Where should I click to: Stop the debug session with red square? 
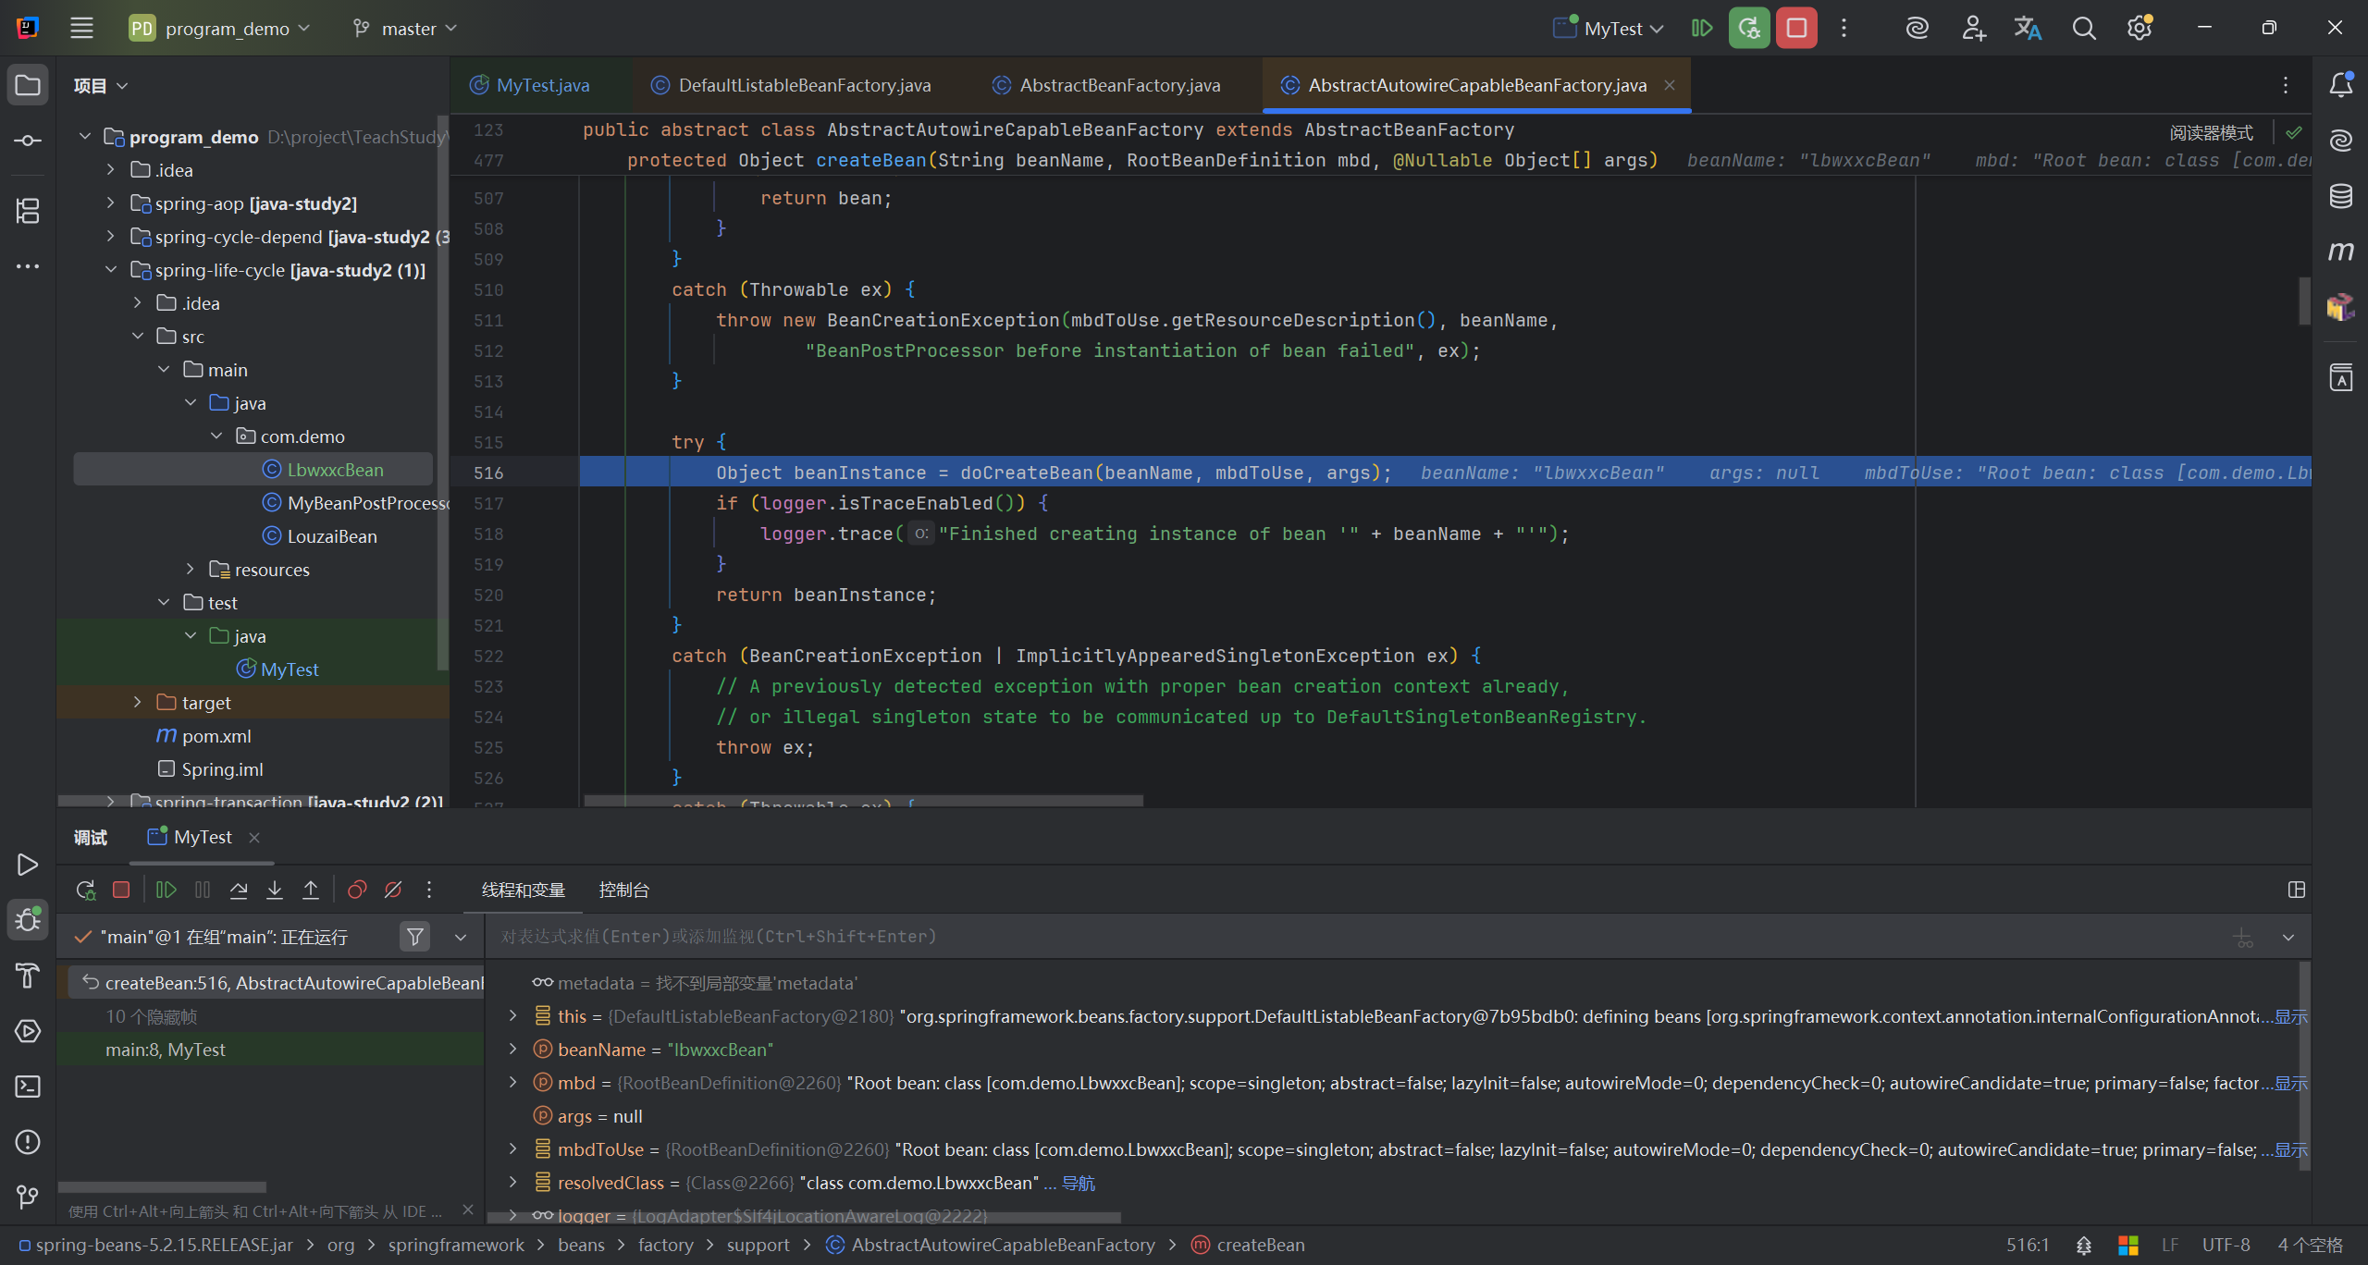[x=121, y=890]
